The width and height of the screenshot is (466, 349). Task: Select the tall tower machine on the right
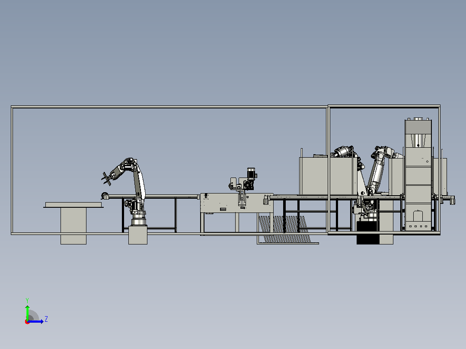point(418,174)
